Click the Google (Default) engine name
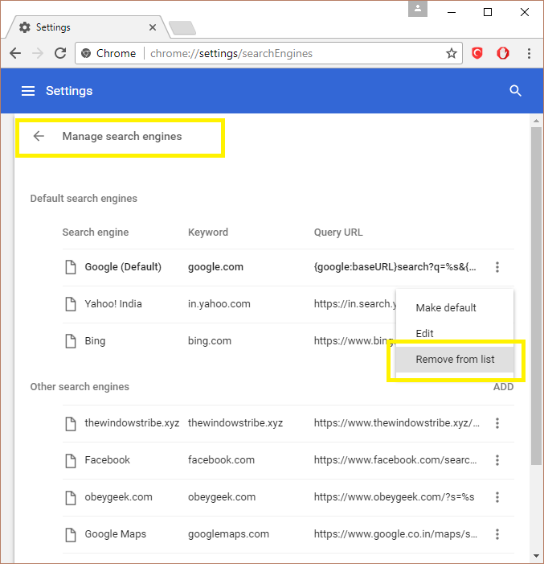The height and width of the screenshot is (564, 544). pyautogui.click(x=123, y=267)
